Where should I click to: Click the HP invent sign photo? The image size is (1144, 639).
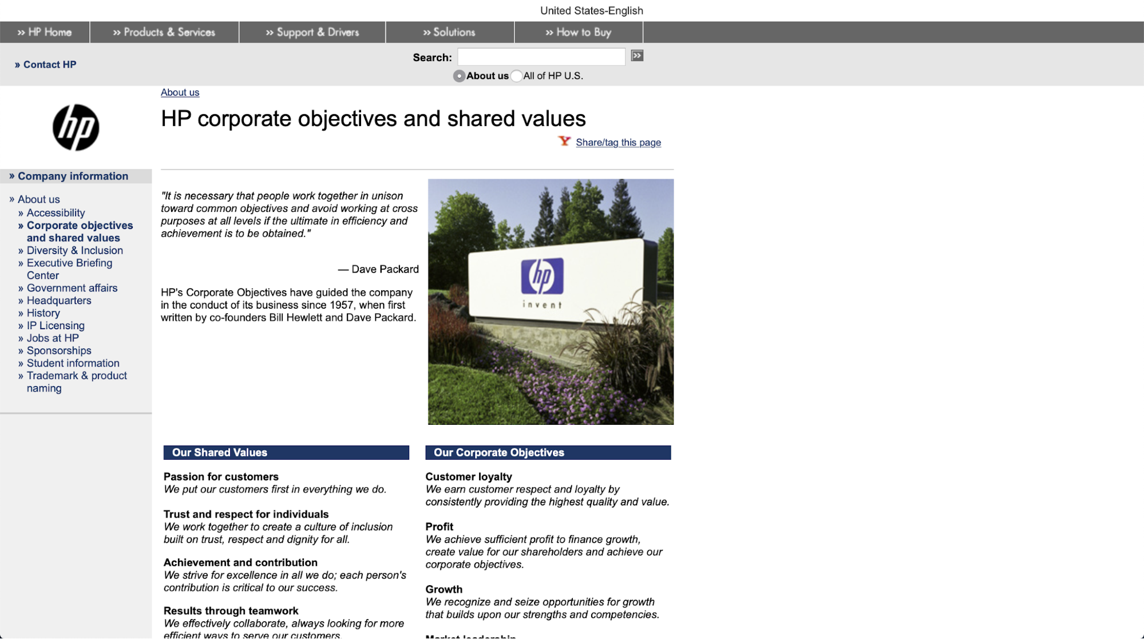[x=551, y=302]
